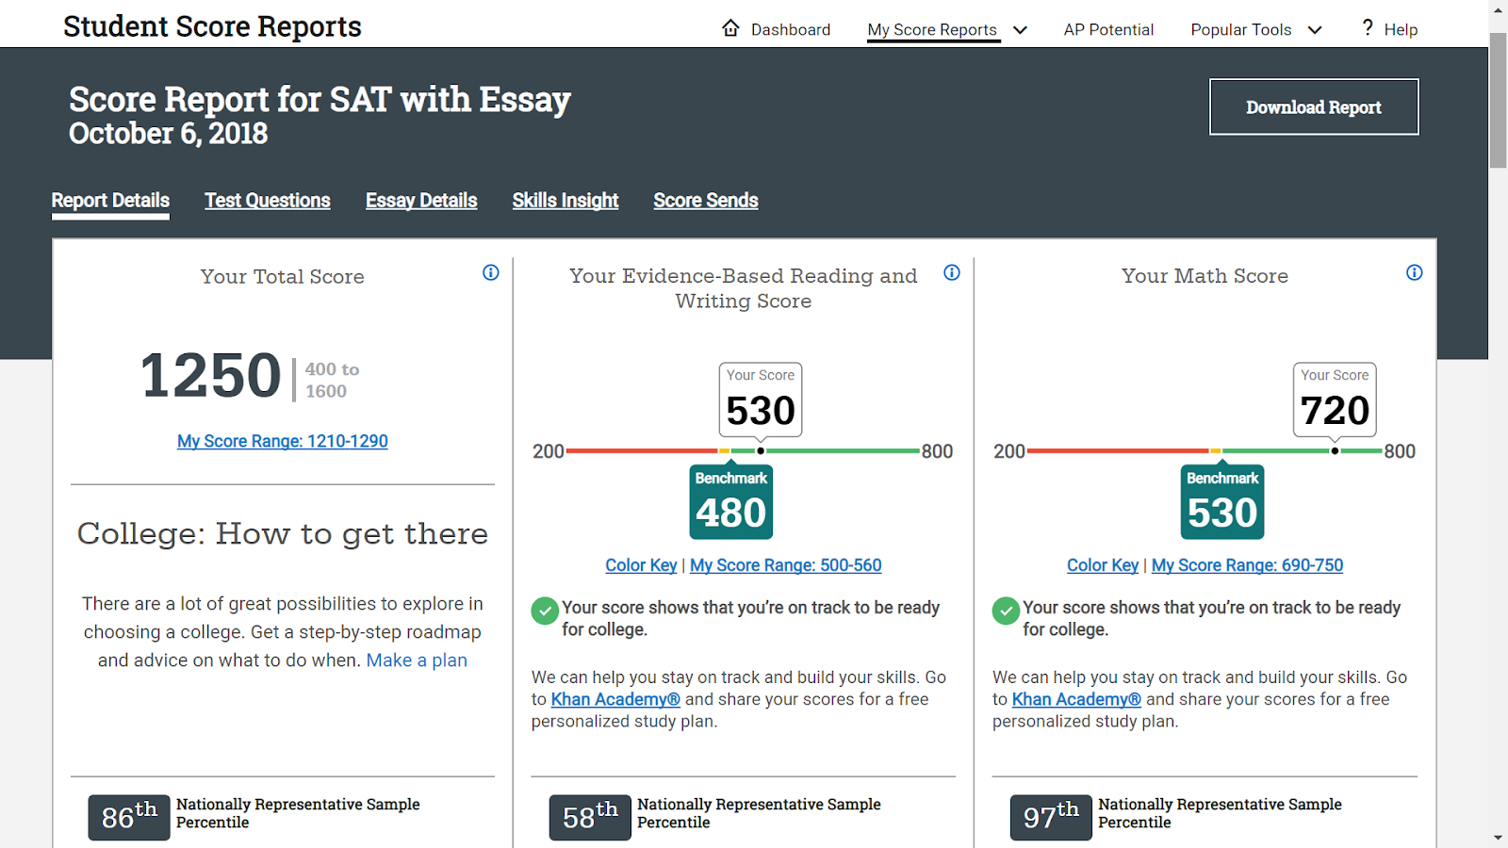Click the Download Report button
This screenshot has height=848, width=1508.
1314,106
